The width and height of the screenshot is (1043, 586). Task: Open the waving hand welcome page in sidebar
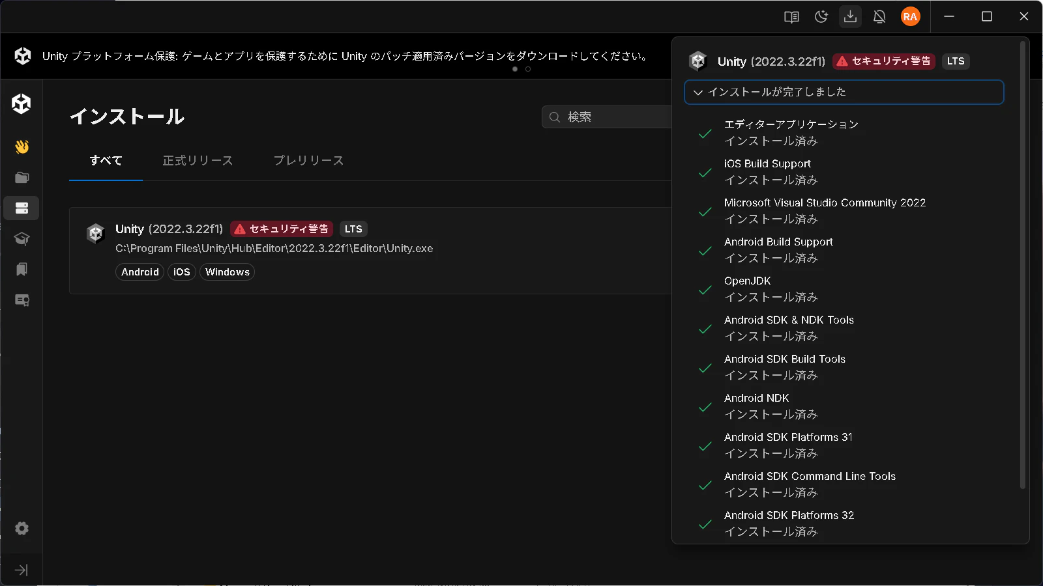coord(22,146)
